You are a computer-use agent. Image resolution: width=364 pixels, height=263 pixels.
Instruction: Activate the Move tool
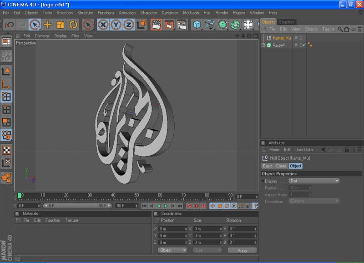[x=48, y=25]
